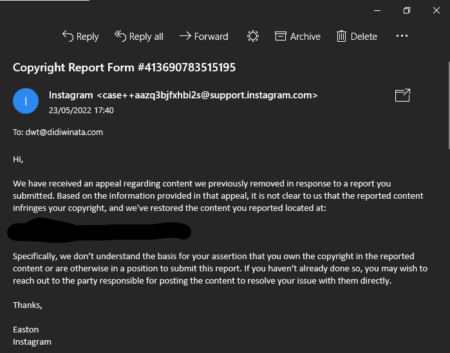Click the Archive text label
Image resolution: width=450 pixels, height=353 pixels.
pyautogui.click(x=305, y=37)
